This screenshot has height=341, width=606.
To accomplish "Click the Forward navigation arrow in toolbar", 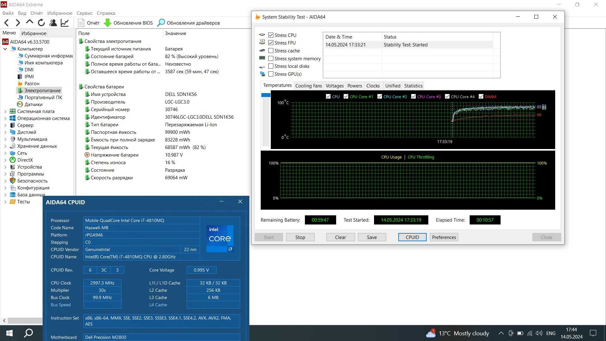I will point(18,23).
